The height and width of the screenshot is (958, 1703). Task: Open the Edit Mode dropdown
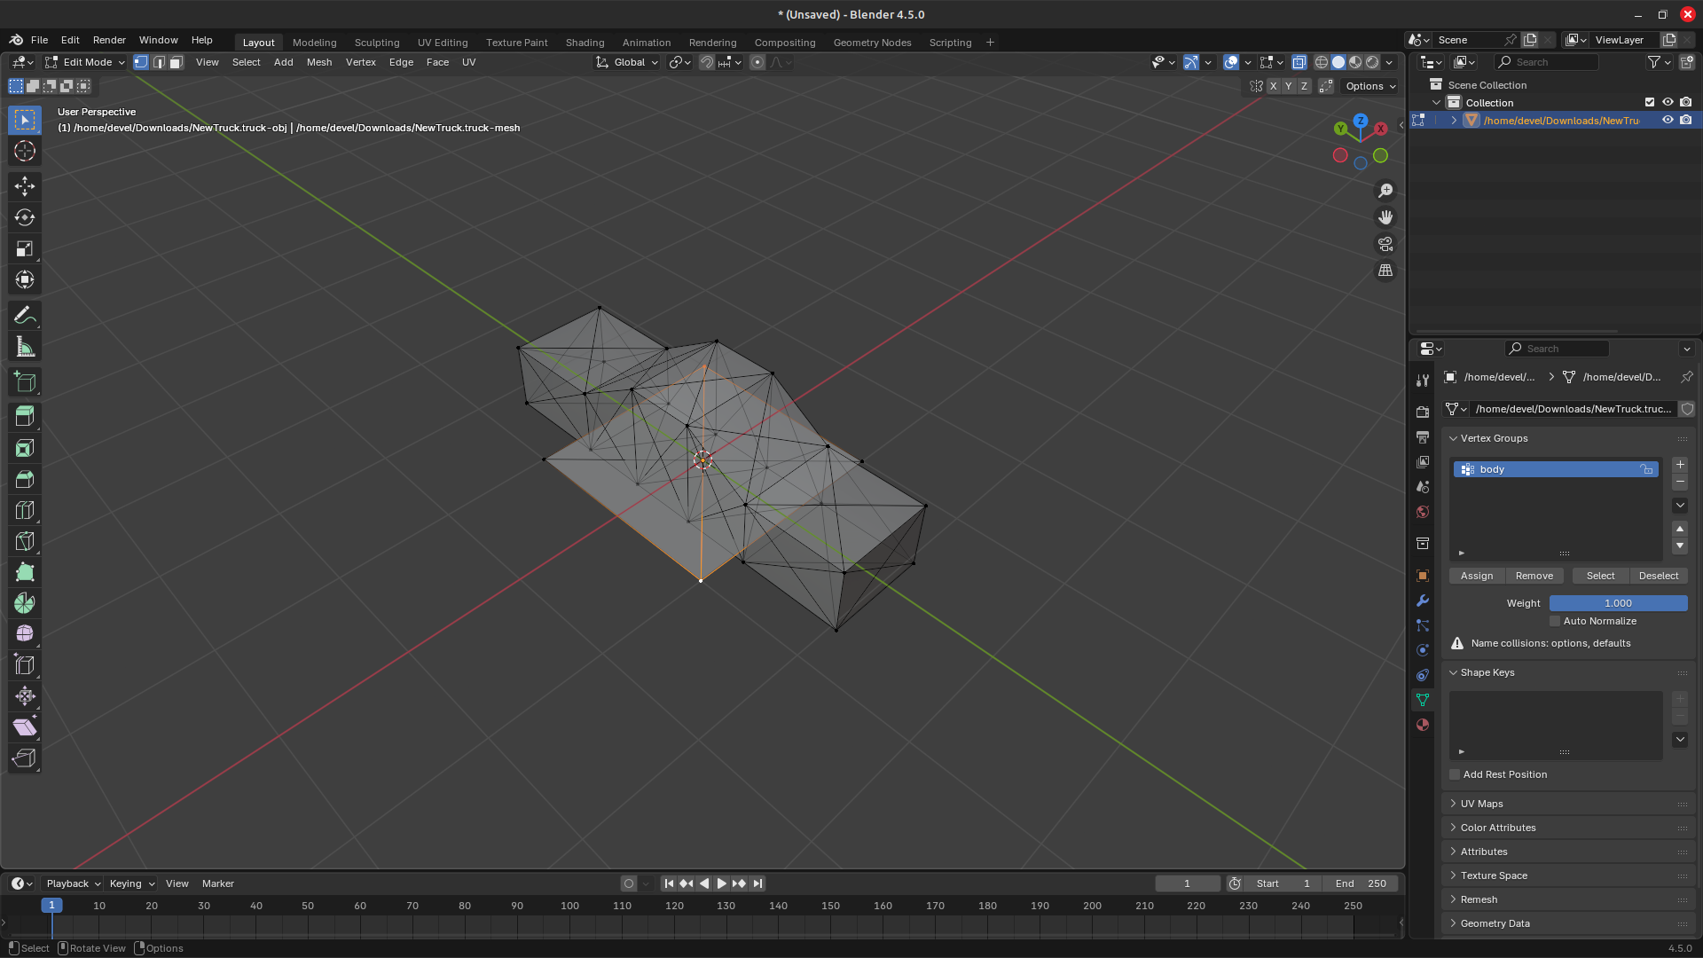point(86,62)
